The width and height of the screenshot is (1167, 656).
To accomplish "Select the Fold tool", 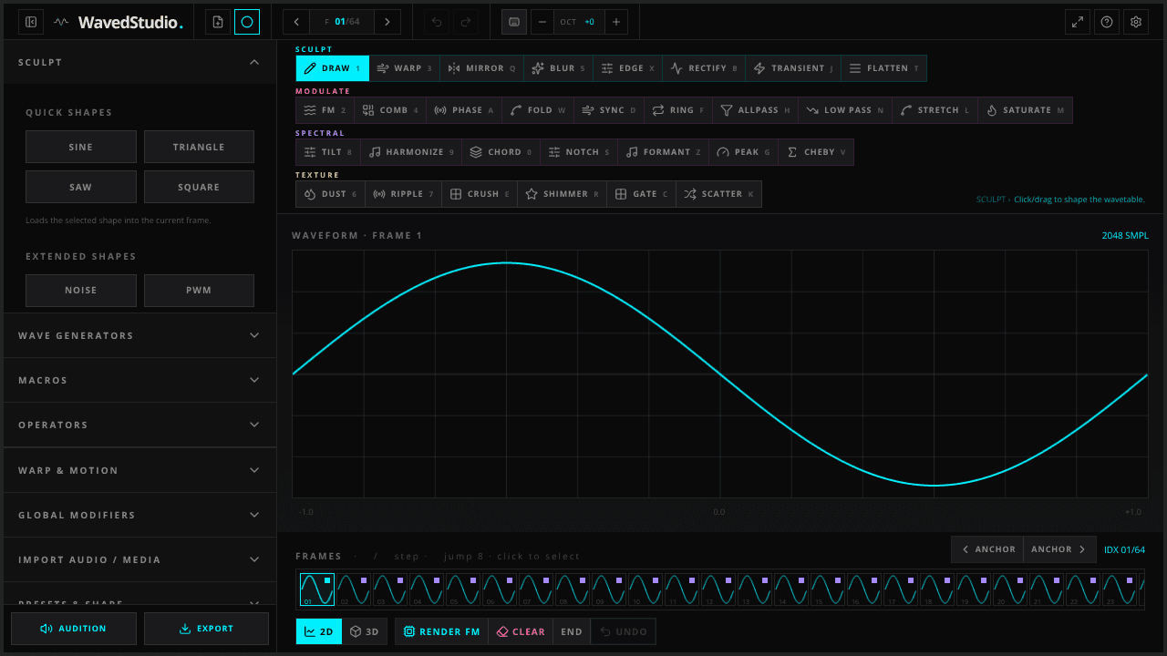I will (x=538, y=110).
